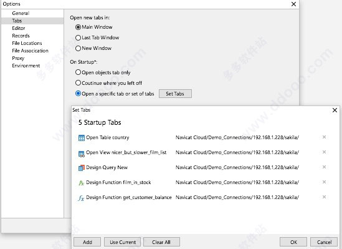Screen dimensions: 342x249
Task: Confirm with the OK button
Action: click(293, 242)
